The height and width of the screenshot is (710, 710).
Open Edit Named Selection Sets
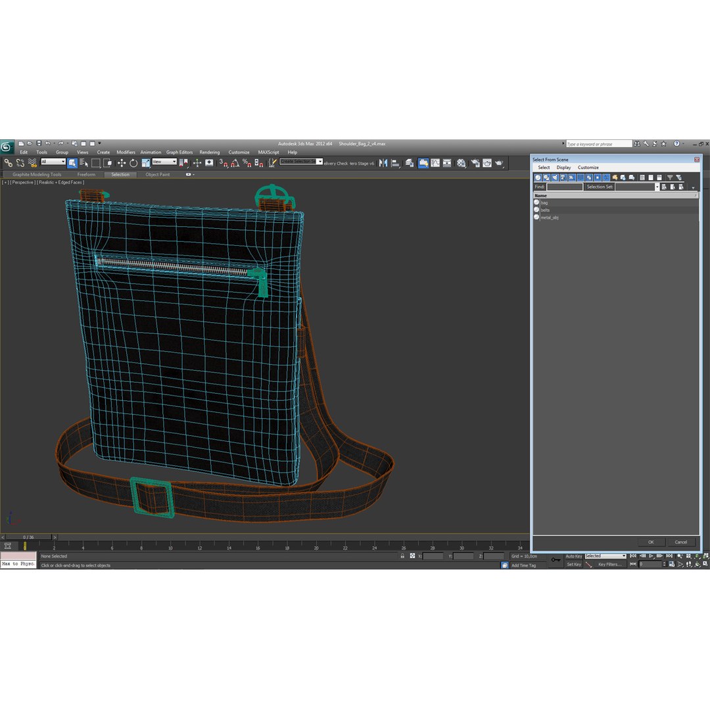[x=272, y=163]
